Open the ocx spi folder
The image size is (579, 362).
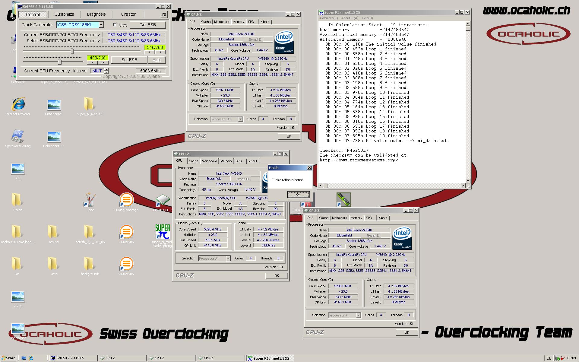[53, 232]
